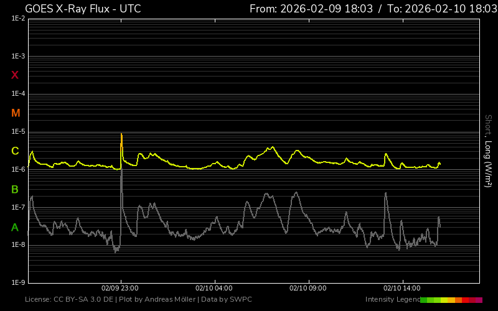This screenshot has width=498, height=311.
Task: Select the 02/10 14:00 time axis label
Action: pos(402,289)
